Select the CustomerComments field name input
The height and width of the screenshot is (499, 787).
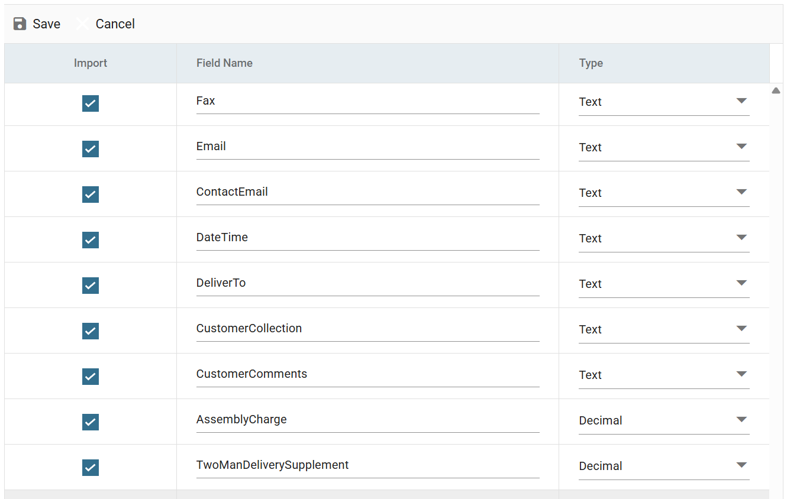tap(367, 374)
